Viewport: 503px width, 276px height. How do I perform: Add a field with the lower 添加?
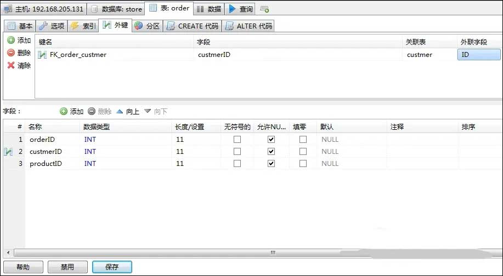tap(71, 111)
